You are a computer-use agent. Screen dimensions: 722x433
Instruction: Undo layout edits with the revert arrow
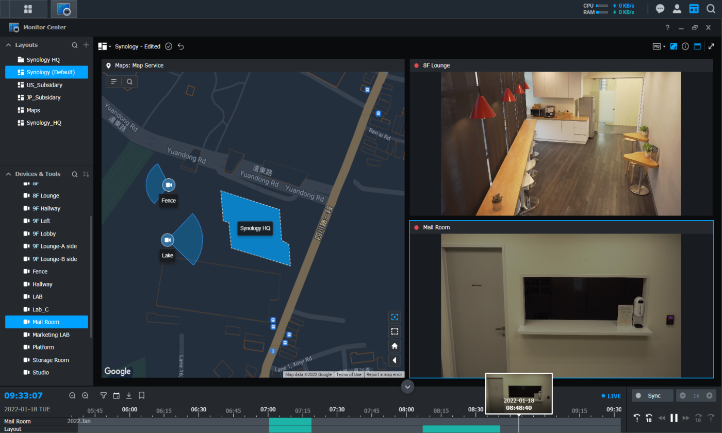(x=180, y=46)
